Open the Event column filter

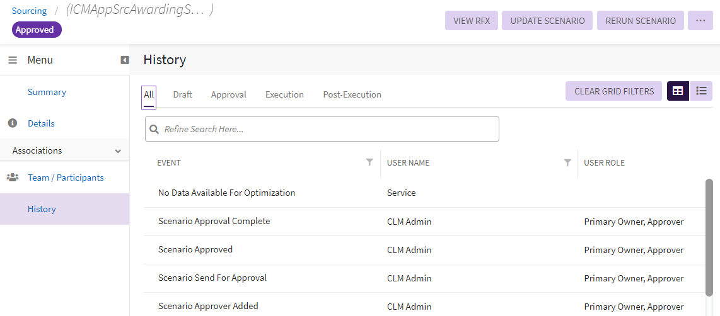tap(369, 162)
